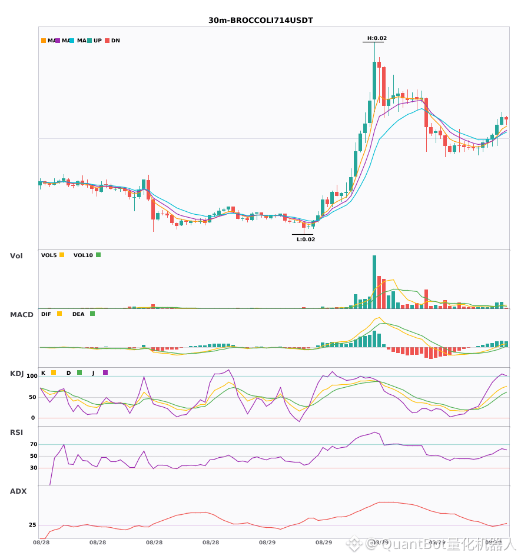
Task: Click the 25 axis value in ADX
Action: point(32,525)
